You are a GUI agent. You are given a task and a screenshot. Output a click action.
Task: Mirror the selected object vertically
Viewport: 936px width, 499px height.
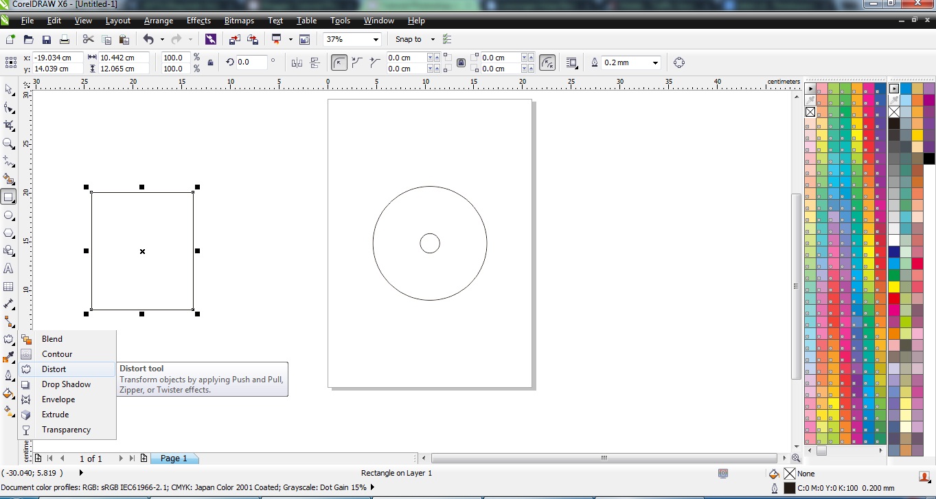point(314,62)
